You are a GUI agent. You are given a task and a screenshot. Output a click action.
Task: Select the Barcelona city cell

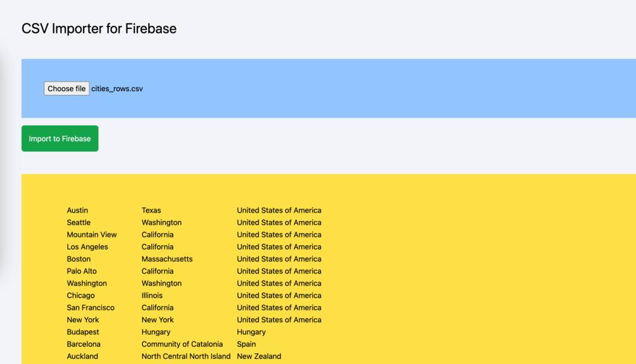(84, 344)
